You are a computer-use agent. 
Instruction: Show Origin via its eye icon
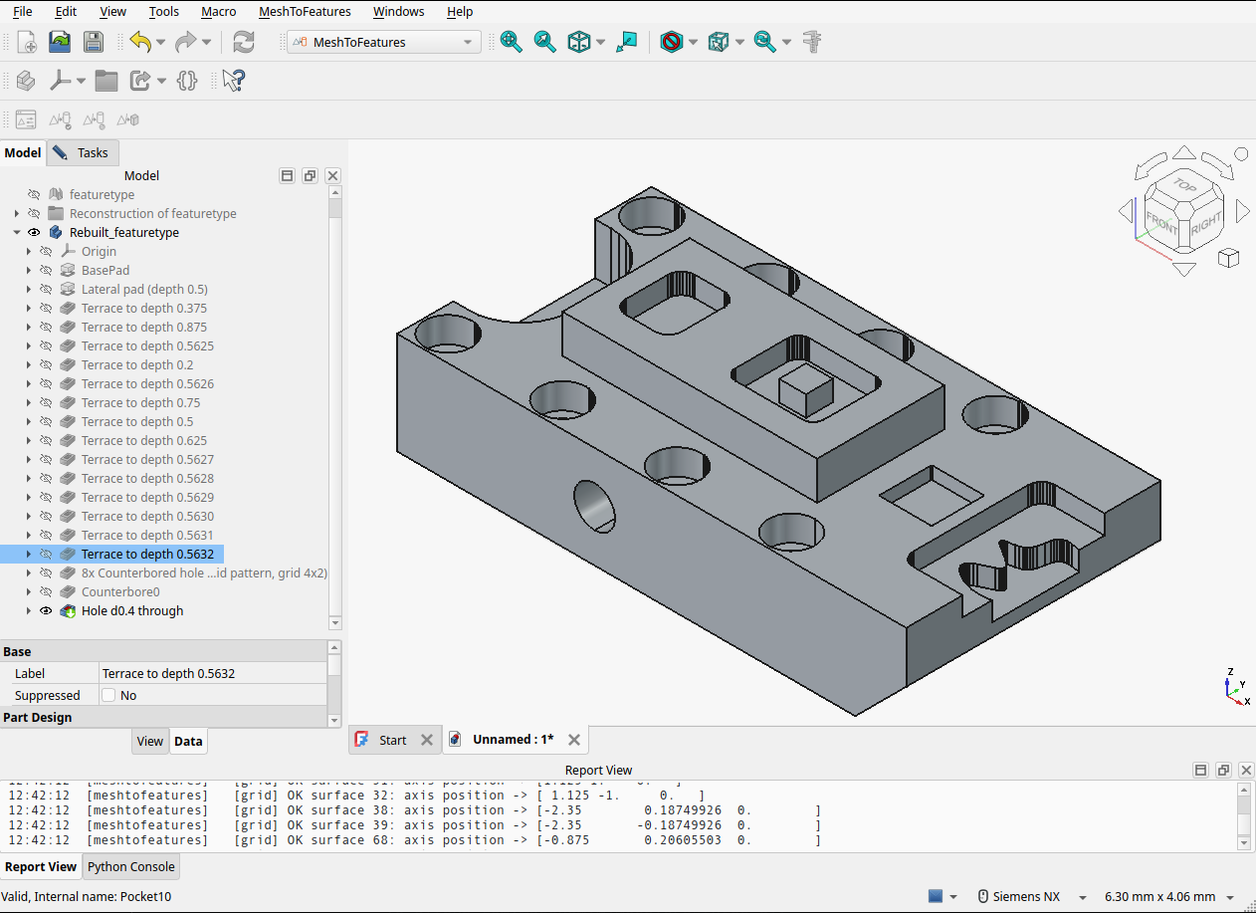(46, 251)
